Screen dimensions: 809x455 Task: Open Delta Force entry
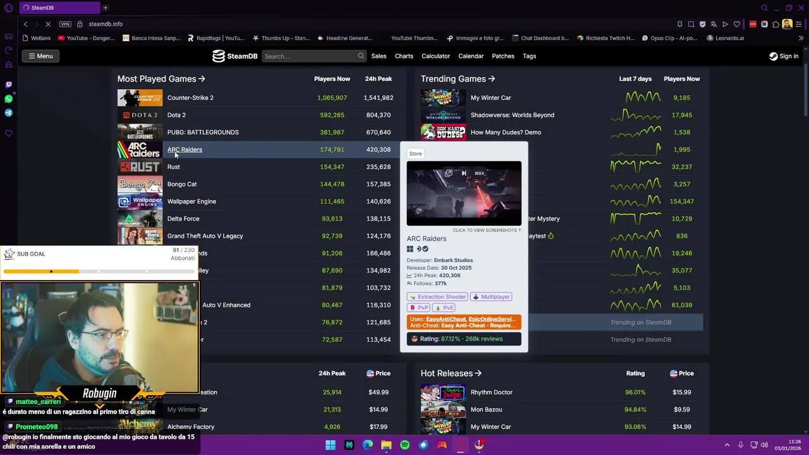point(183,219)
